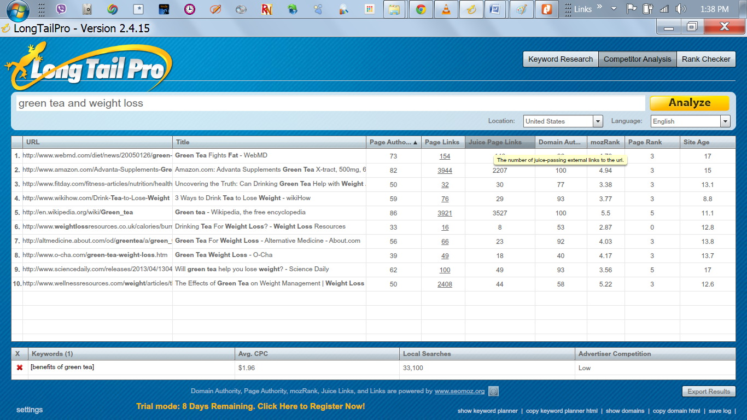This screenshot has height=420, width=747.
Task: Click show domains link
Action: (x=625, y=411)
